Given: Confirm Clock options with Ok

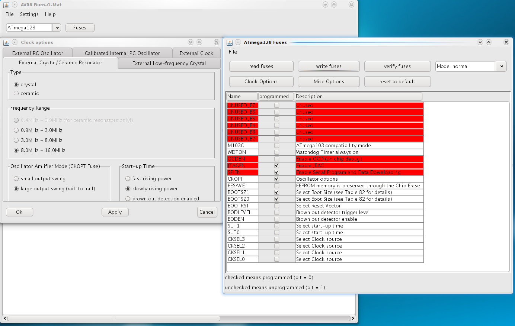Looking at the screenshot, I should (19, 212).
